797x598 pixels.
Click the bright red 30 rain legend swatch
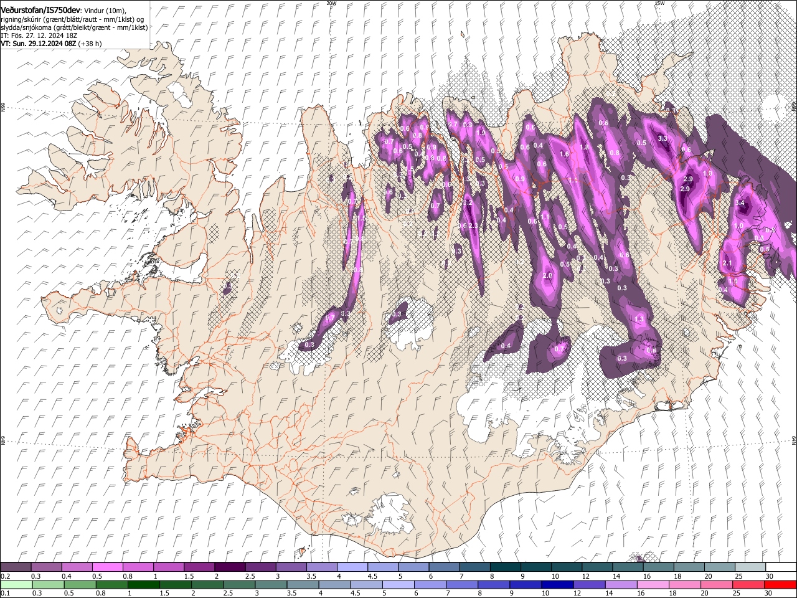pos(780,585)
